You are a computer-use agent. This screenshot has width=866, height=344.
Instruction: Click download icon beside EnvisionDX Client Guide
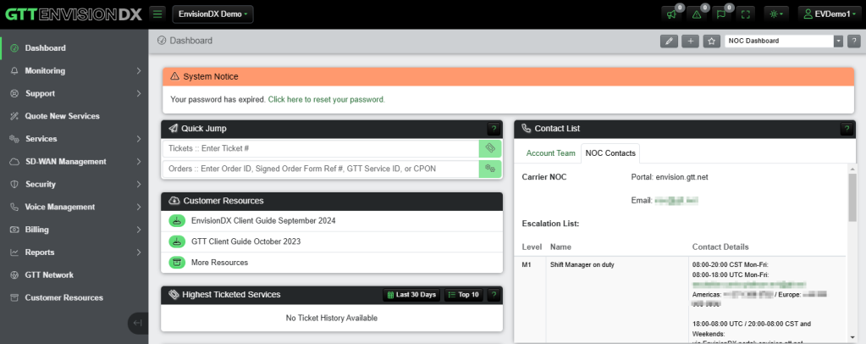point(177,220)
